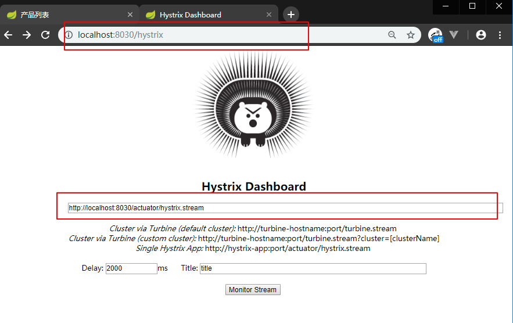
Task: Go back with the browser back arrow
Action: tap(8, 35)
